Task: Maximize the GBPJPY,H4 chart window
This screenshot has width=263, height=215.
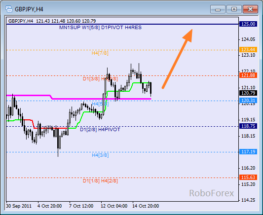Action: pyautogui.click(x=234, y=9)
